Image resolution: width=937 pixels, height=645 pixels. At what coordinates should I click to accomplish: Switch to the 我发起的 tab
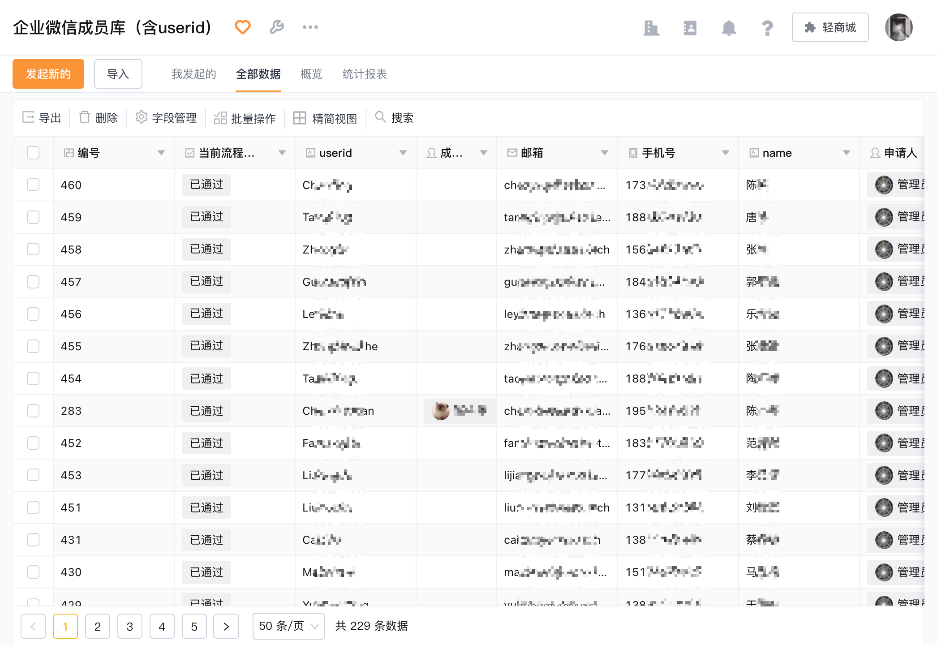point(193,74)
